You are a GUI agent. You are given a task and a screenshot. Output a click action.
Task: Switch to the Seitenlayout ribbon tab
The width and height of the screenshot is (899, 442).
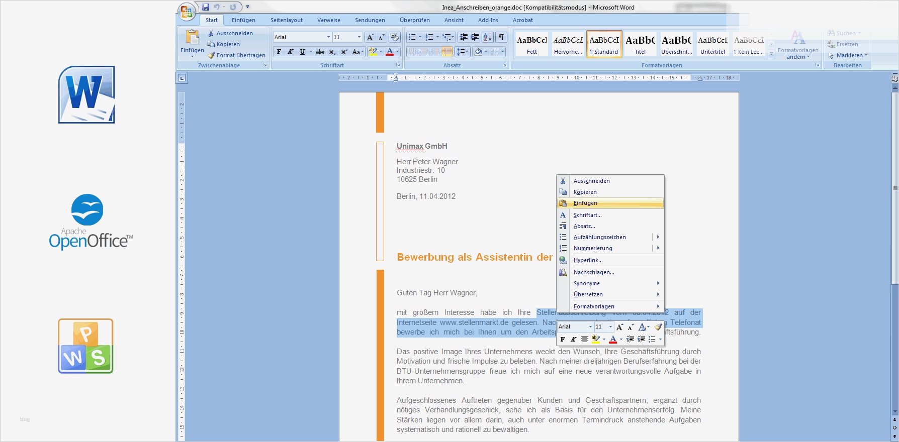[286, 20]
